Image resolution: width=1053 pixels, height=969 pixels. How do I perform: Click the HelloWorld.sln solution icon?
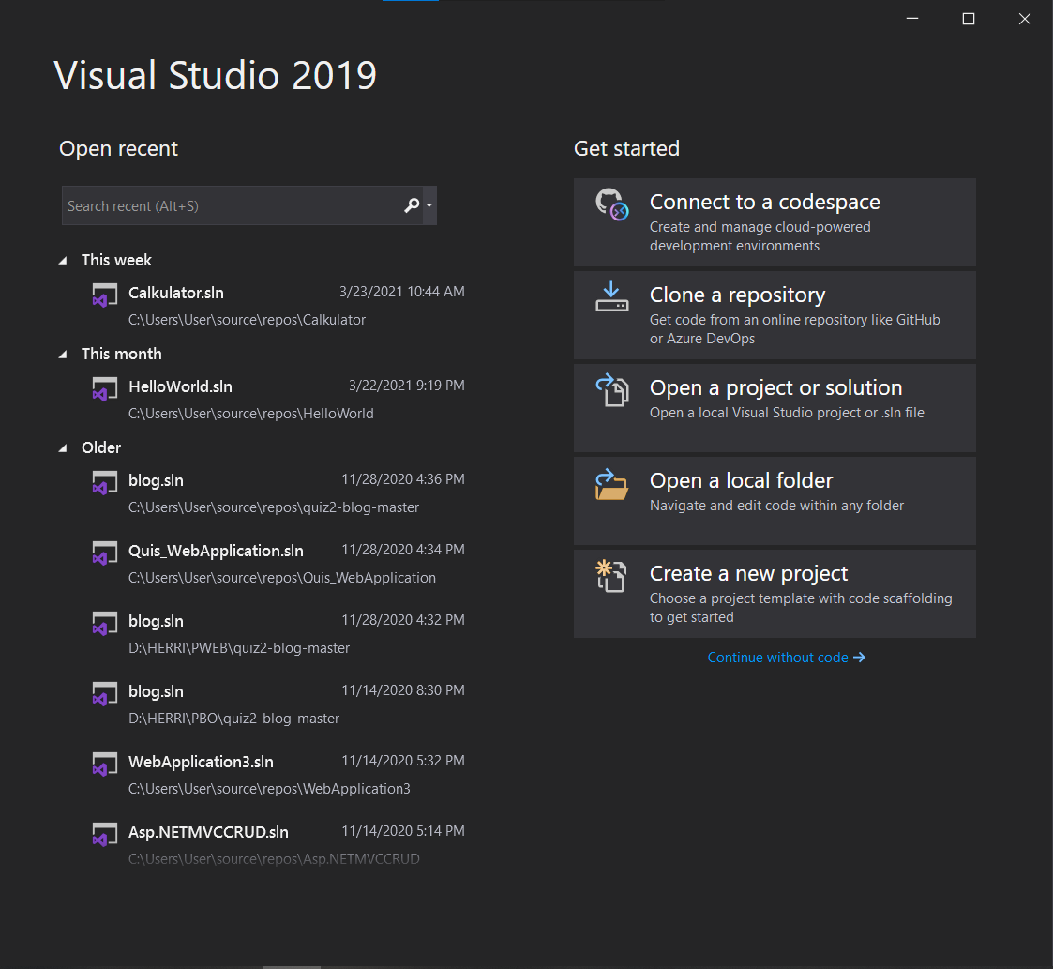pyautogui.click(x=105, y=389)
